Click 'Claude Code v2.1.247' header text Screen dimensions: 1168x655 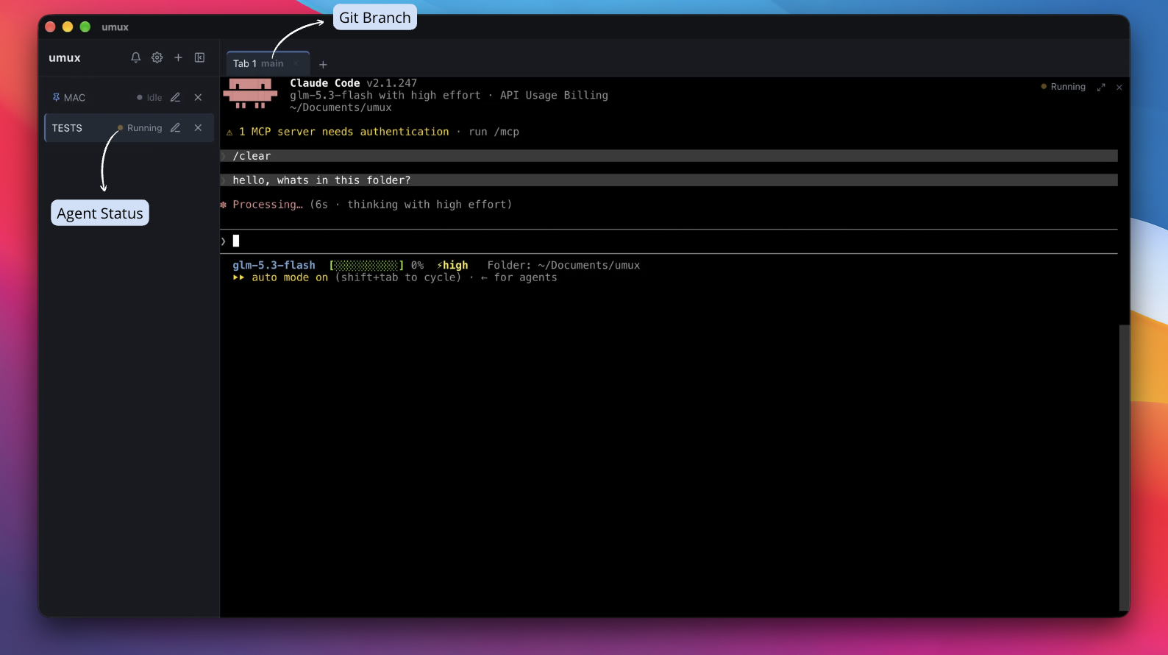[x=353, y=83]
